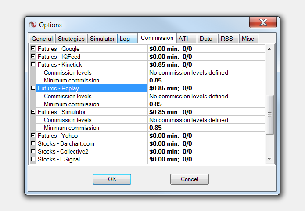Image resolution: width=305 pixels, height=211 pixels.
Task: Collapse the Futures - Simulator row
Action: 33,112
